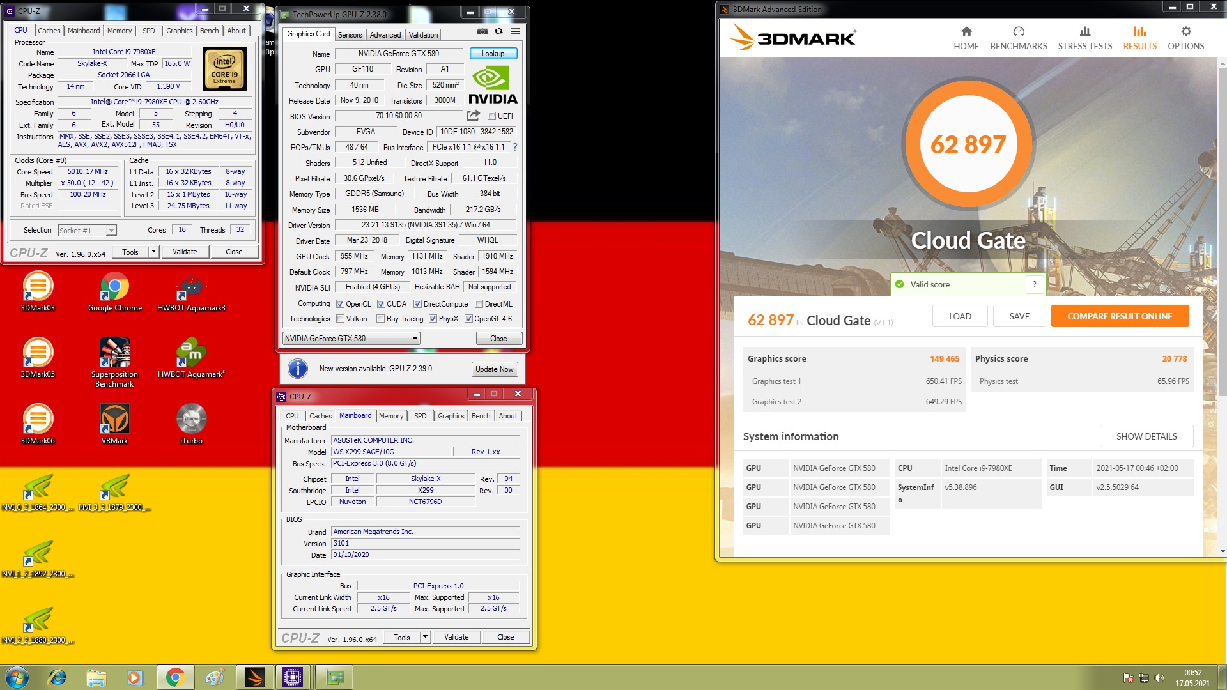Expand the Socket #1 selection dropdown
This screenshot has width=1227, height=690.
111,231
